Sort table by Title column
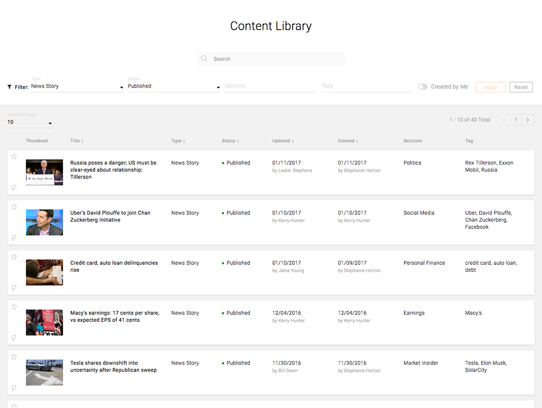542x408 pixels. [x=76, y=141]
